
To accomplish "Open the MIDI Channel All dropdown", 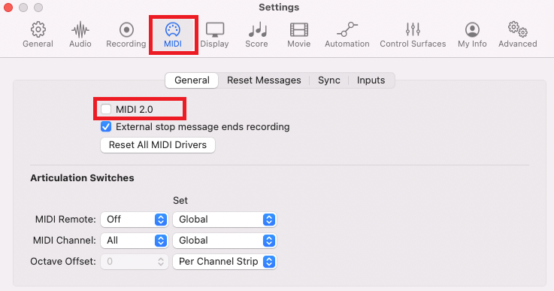I will [135, 241].
